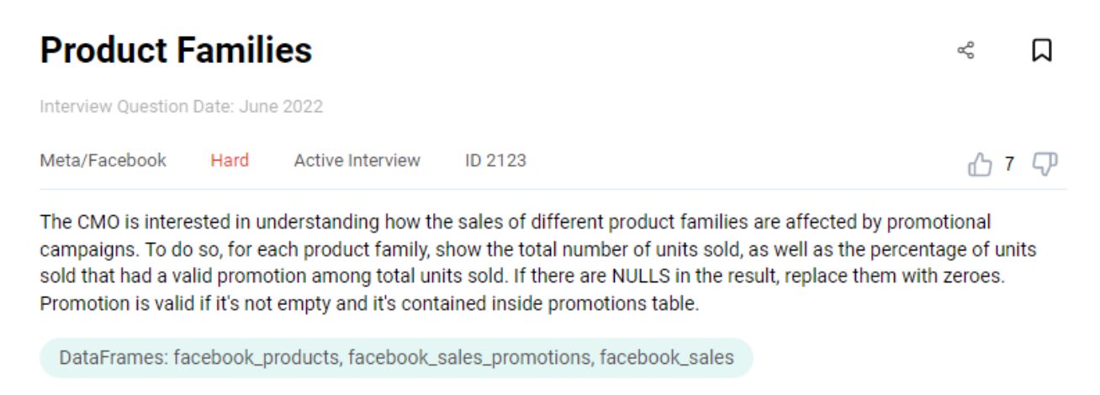Image resolution: width=1100 pixels, height=395 pixels.
Task: Click the June 2022 date text
Action: [x=281, y=107]
